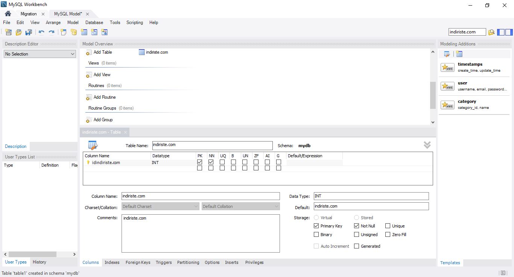514x277 pixels.
Task: Create a new schema from toolbar
Action: coord(74,32)
